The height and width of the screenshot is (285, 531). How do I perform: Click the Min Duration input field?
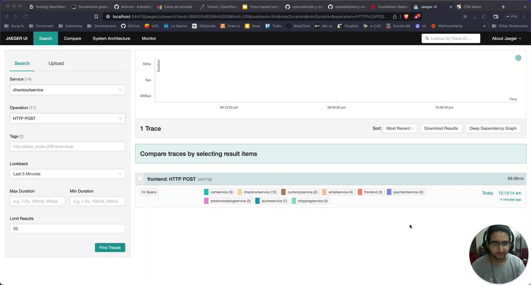(98, 201)
